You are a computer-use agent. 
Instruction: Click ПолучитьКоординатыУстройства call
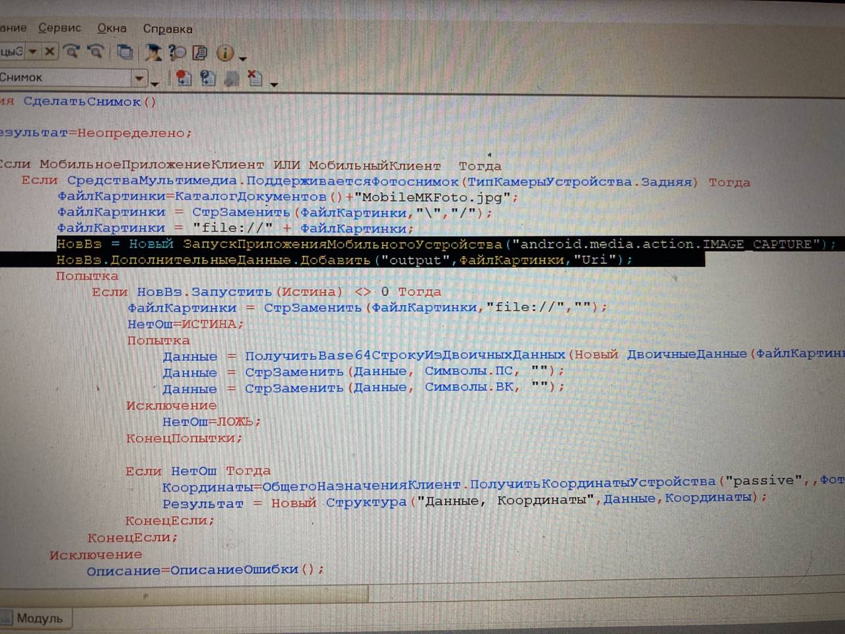click(593, 482)
